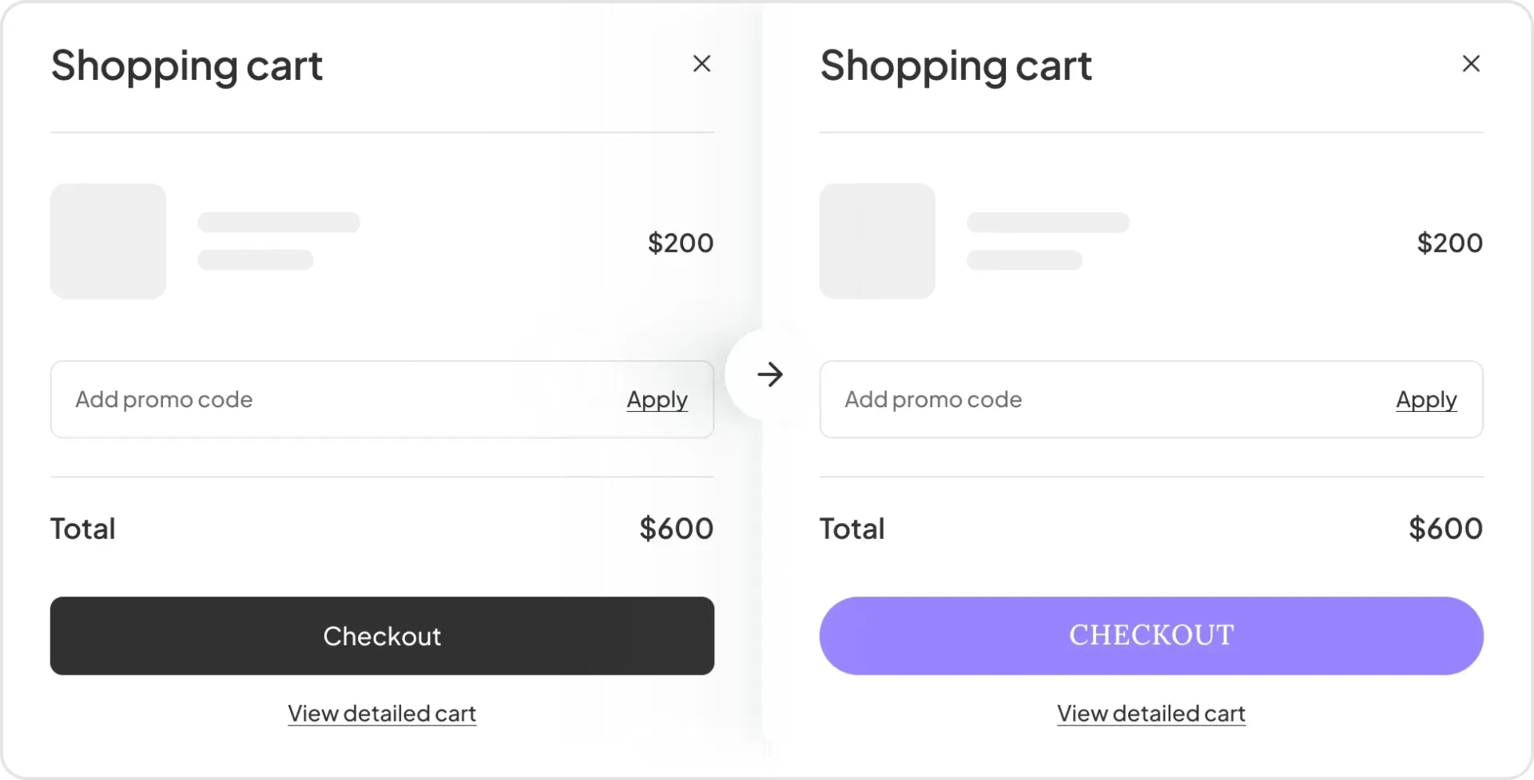The width and height of the screenshot is (1534, 780).
Task: Click the $200 item price in left cart
Action: pos(681,243)
